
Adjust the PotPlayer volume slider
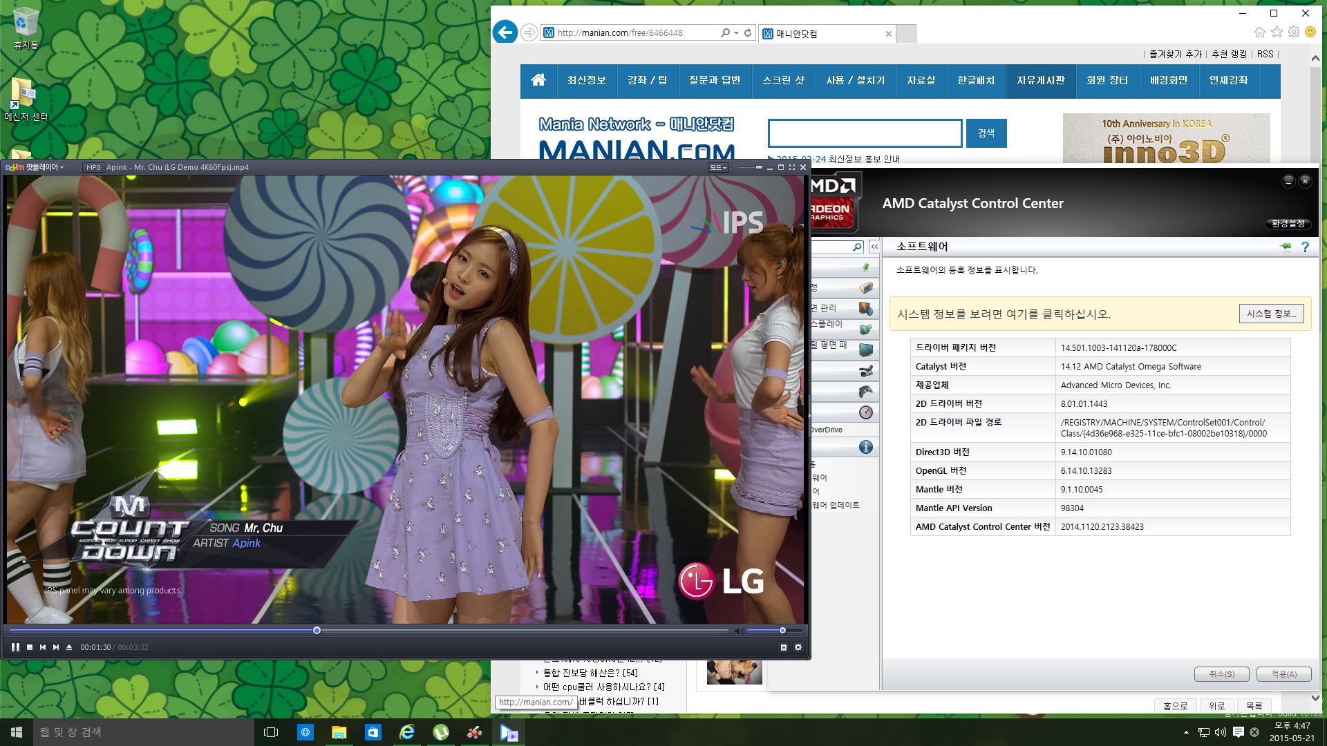click(775, 631)
